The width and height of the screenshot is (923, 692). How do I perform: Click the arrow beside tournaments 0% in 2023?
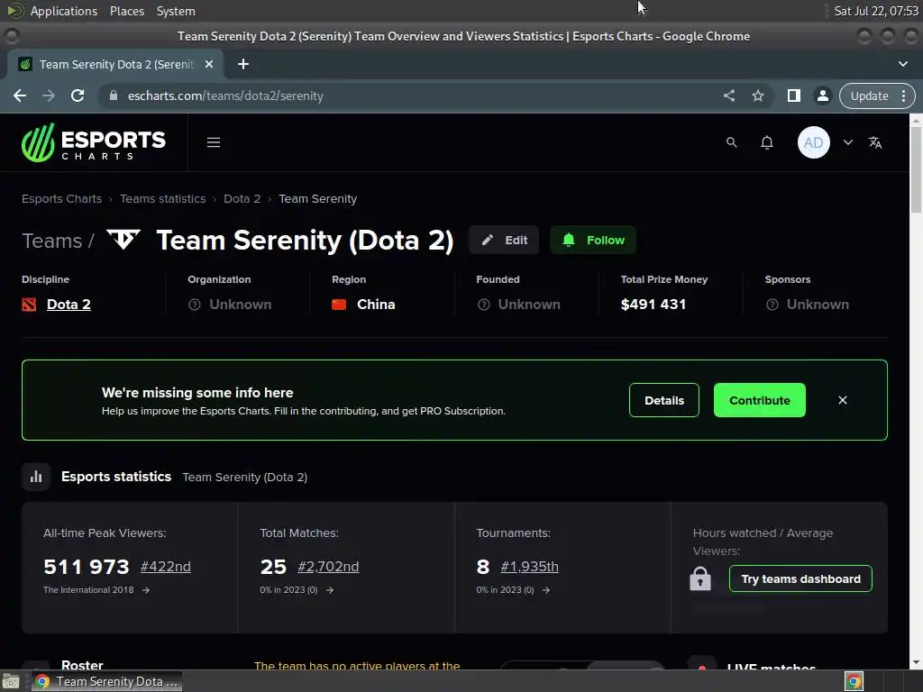coord(545,590)
